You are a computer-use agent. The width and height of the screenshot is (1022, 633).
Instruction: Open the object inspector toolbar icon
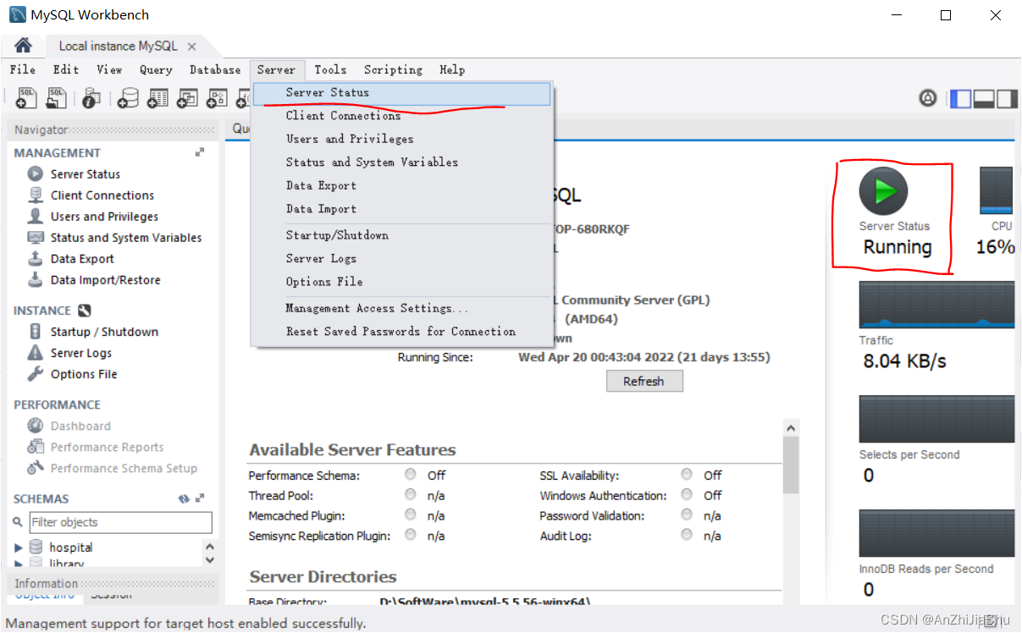pyautogui.click(x=91, y=98)
